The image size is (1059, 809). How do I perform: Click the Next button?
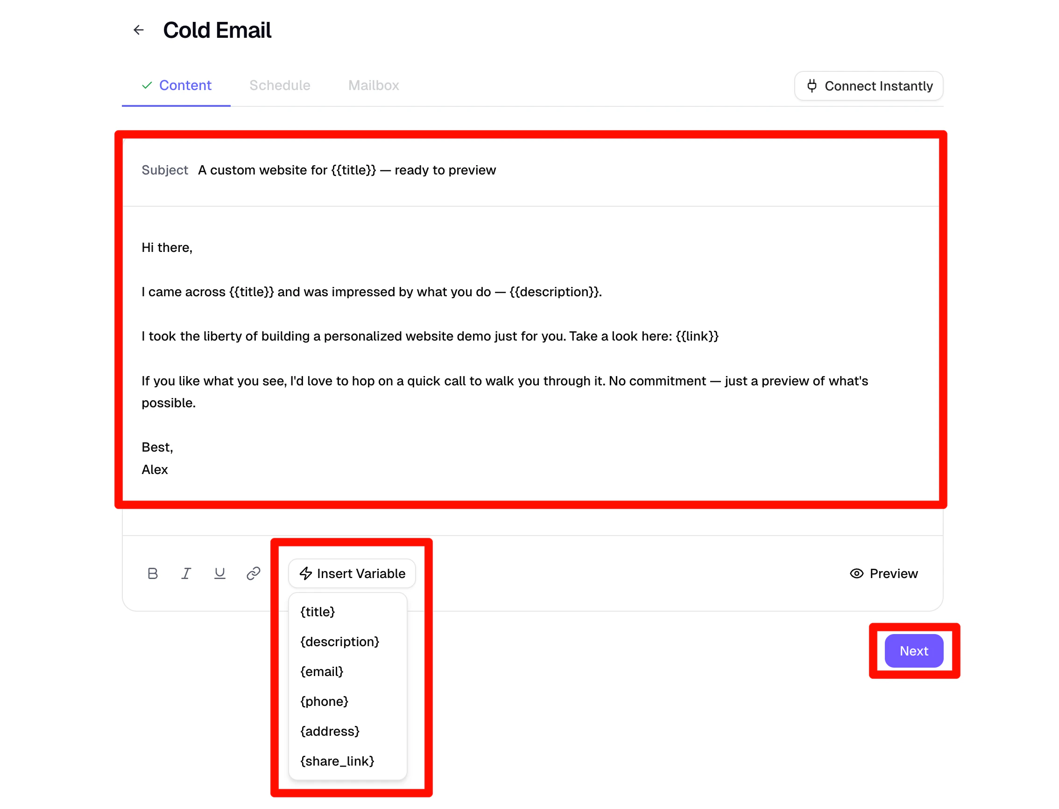point(913,651)
